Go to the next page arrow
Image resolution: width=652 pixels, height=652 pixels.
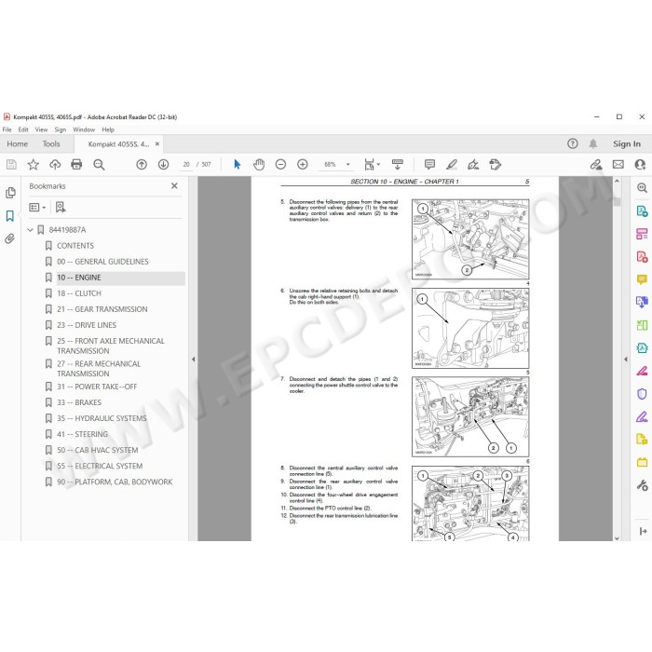[x=163, y=165]
